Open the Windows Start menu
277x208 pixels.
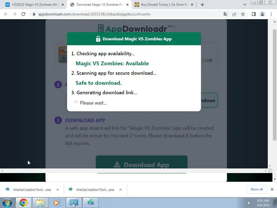pyautogui.click(x=7, y=203)
